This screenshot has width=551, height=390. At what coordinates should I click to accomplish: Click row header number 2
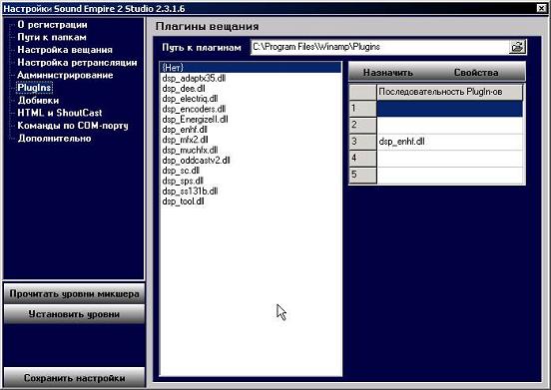[x=363, y=125]
